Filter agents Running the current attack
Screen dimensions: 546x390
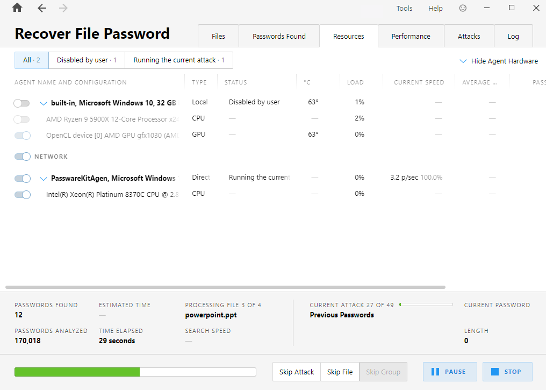[x=179, y=60]
